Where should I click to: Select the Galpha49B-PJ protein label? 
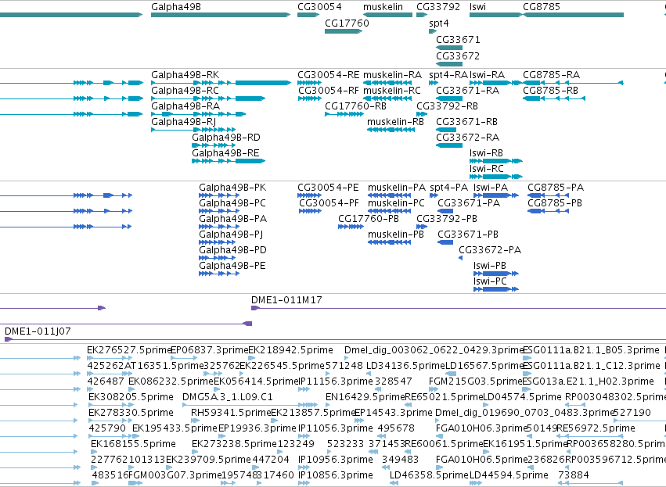tap(231, 235)
